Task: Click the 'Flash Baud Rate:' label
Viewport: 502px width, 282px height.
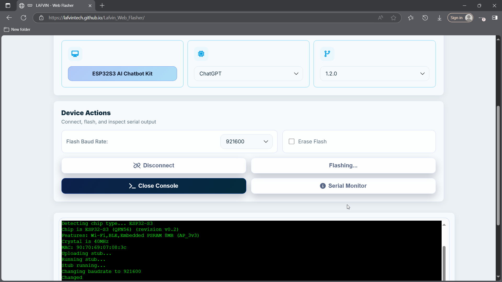Action: coord(87,142)
